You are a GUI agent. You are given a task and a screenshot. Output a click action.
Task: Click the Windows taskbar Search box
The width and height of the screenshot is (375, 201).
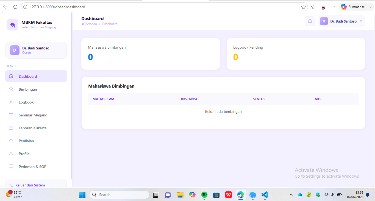pyautogui.click(x=119, y=195)
